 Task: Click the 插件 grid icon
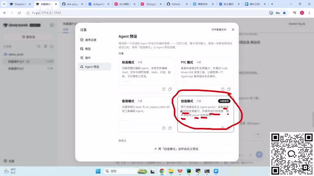coord(82,58)
